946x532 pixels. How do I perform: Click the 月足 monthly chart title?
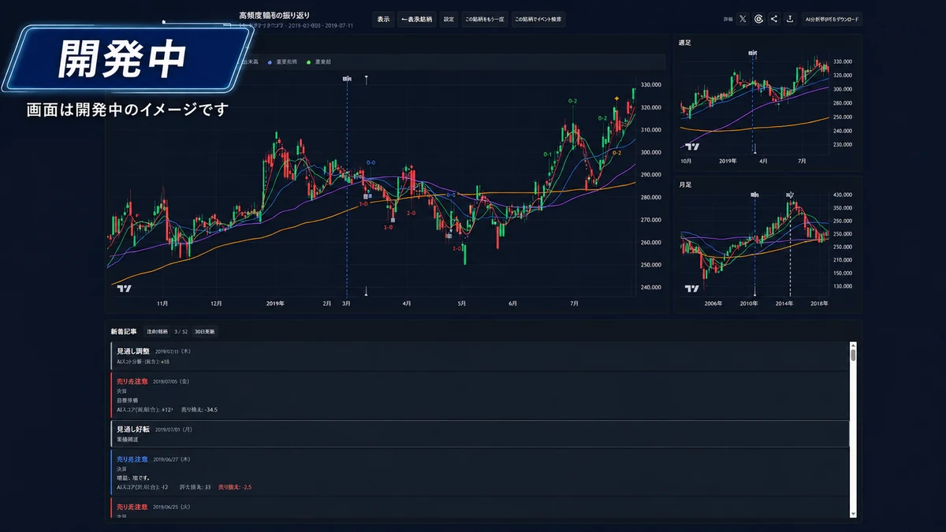pyautogui.click(x=684, y=184)
